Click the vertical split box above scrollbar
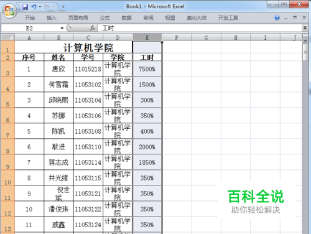This screenshot has width=311, height=234. point(305,35)
